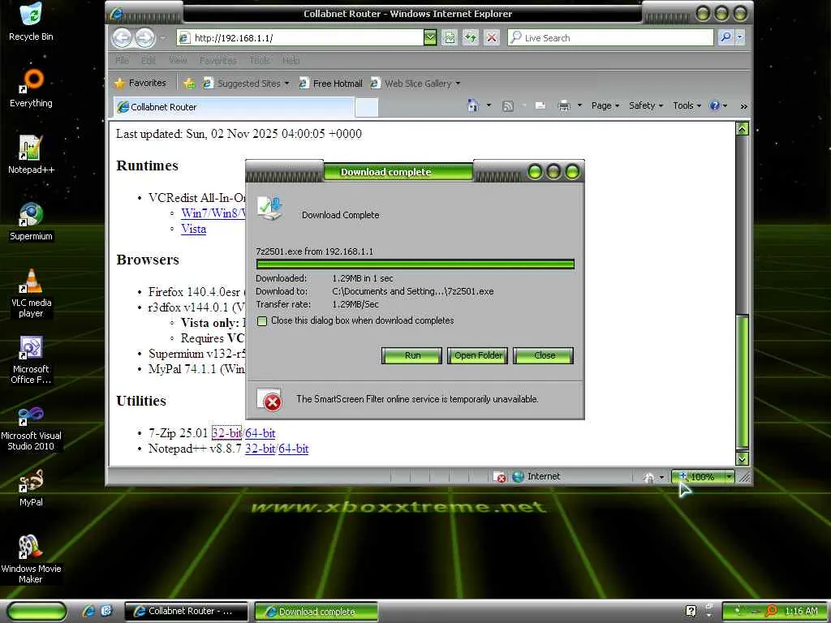Image resolution: width=831 pixels, height=623 pixels.
Task: Open the recent pages dropdown beside Forward
Action: [x=162, y=38]
